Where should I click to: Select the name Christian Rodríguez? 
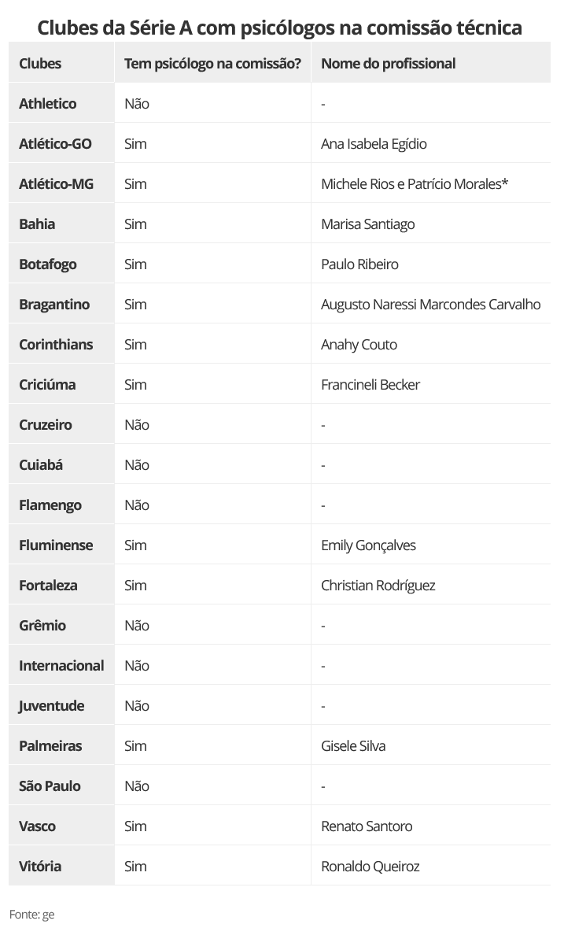pyautogui.click(x=378, y=586)
